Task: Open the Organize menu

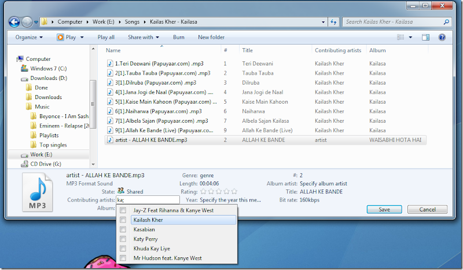Action: [29, 37]
